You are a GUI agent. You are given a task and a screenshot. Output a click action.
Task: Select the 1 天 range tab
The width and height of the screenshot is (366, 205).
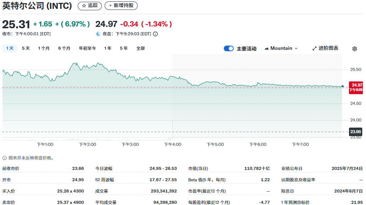coord(10,48)
